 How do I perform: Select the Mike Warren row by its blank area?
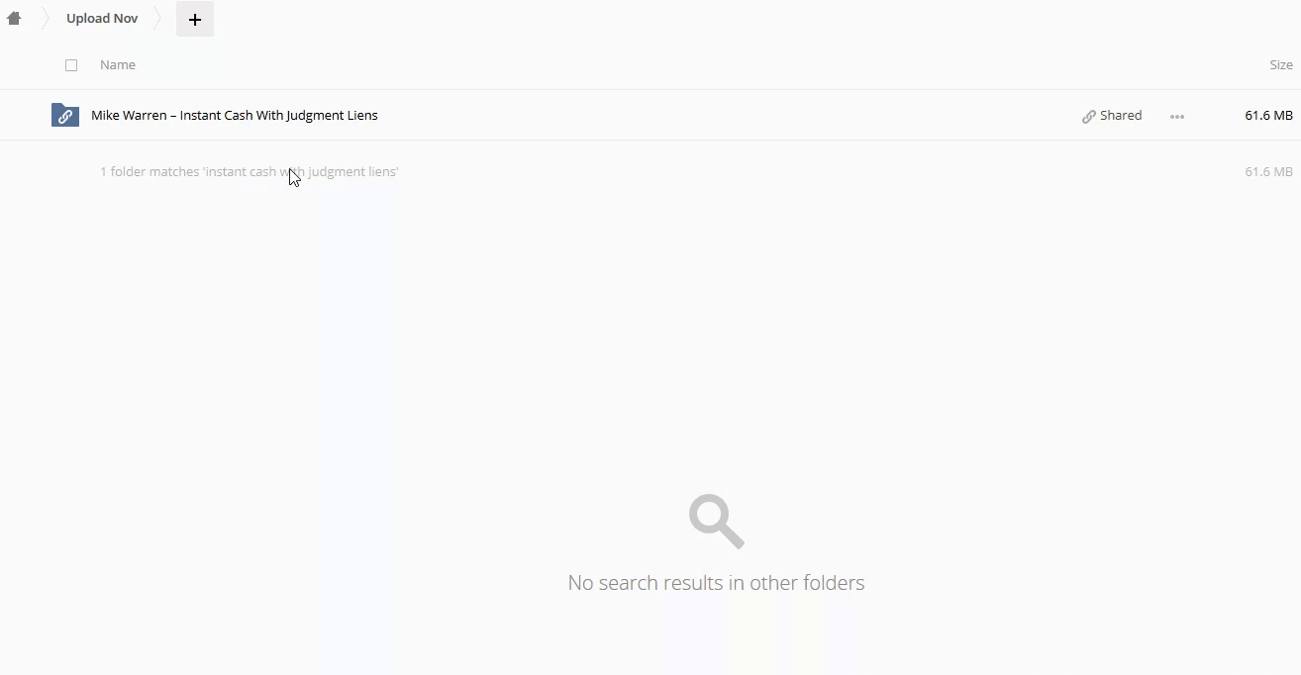coord(693,116)
